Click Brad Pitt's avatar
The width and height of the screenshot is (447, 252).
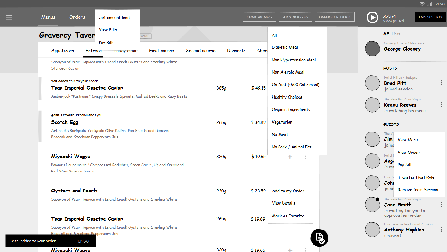(372, 83)
